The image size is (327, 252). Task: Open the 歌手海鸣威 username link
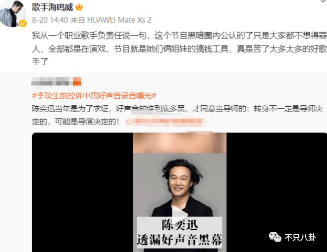click(x=53, y=7)
